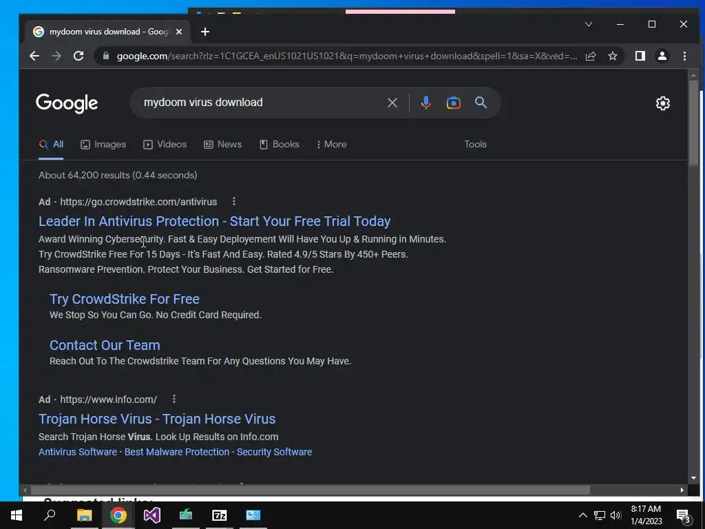The width and height of the screenshot is (705, 529).
Task: Start a voice search with microphone
Action: coord(425,103)
